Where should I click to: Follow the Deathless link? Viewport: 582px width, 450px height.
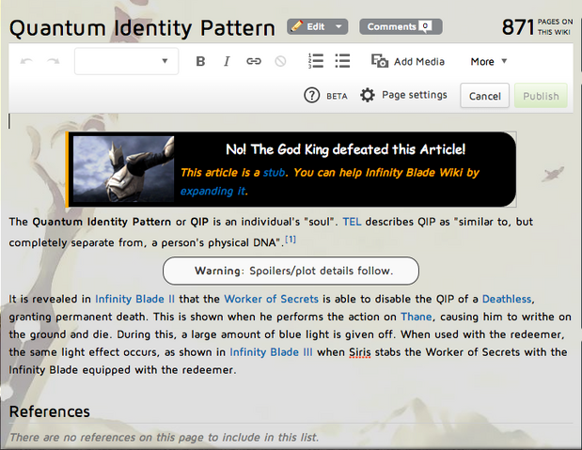pos(507,299)
